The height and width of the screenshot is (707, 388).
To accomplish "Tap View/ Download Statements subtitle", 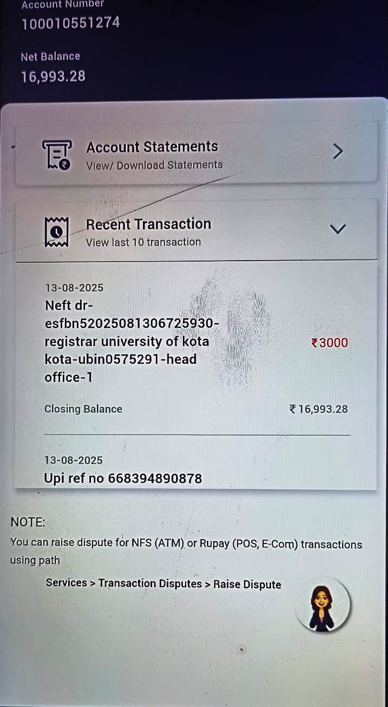I will (x=154, y=165).
